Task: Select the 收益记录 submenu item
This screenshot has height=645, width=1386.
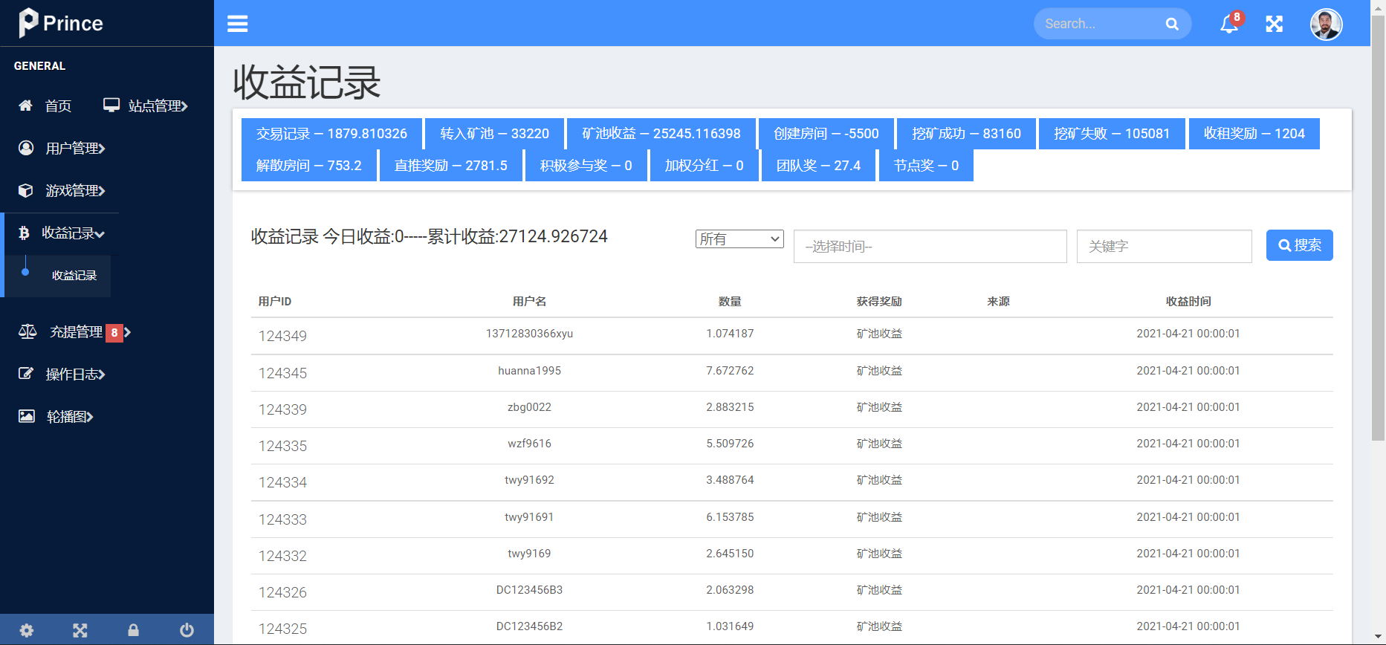Action: tap(74, 276)
